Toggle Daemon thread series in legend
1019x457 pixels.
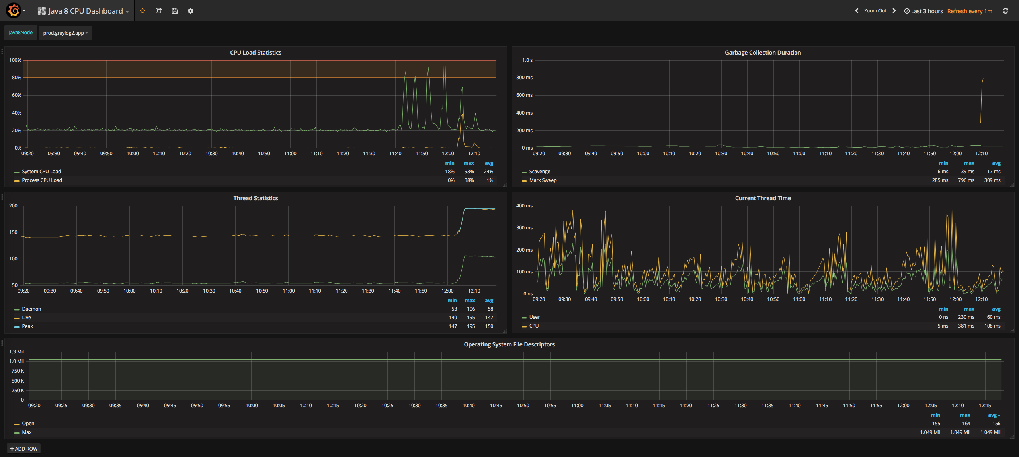[x=31, y=309]
